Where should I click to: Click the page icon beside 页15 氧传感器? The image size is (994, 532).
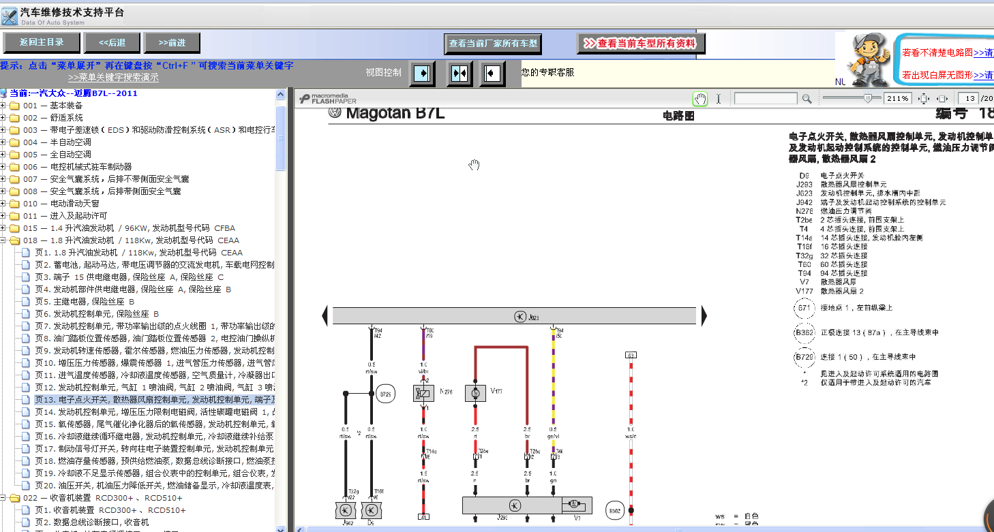[x=27, y=424]
